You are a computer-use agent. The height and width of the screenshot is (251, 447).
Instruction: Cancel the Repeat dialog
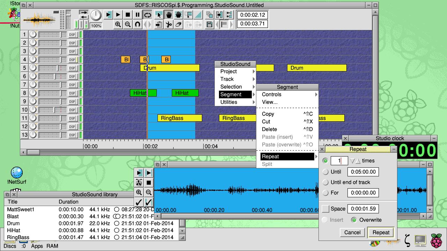[352, 233]
